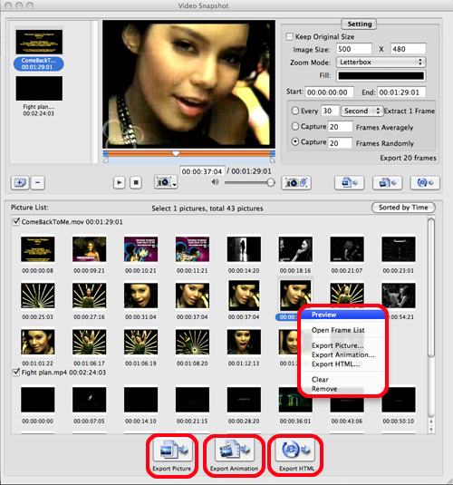Select the Fight plan thumbnail at 00:00:36:01
This screenshot has height=485, width=453.
pos(295,400)
